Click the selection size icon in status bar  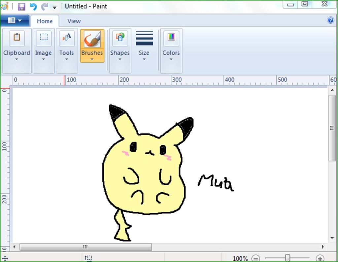tap(88, 258)
